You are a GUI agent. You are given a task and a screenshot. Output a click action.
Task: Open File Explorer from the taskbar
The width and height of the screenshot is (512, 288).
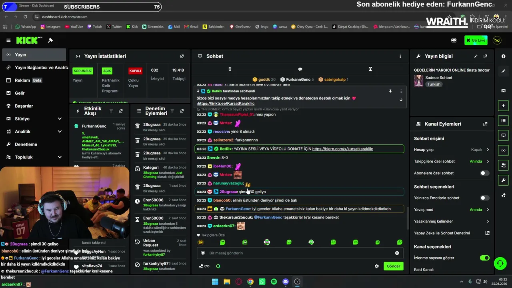(227, 282)
